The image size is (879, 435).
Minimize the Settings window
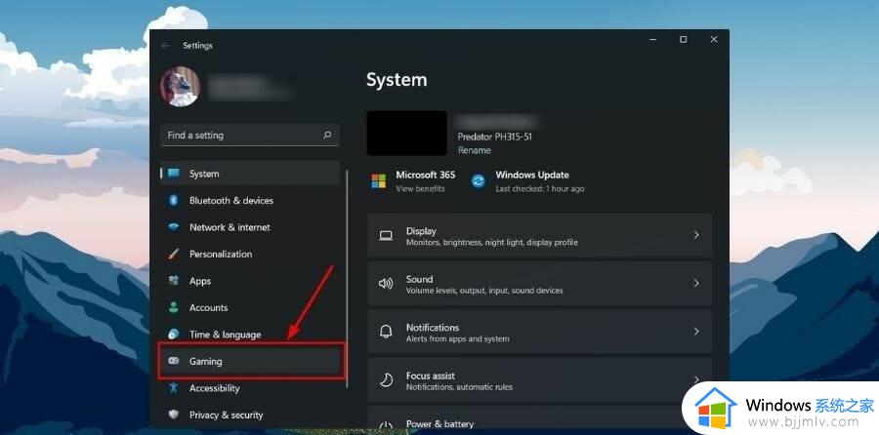point(653,40)
